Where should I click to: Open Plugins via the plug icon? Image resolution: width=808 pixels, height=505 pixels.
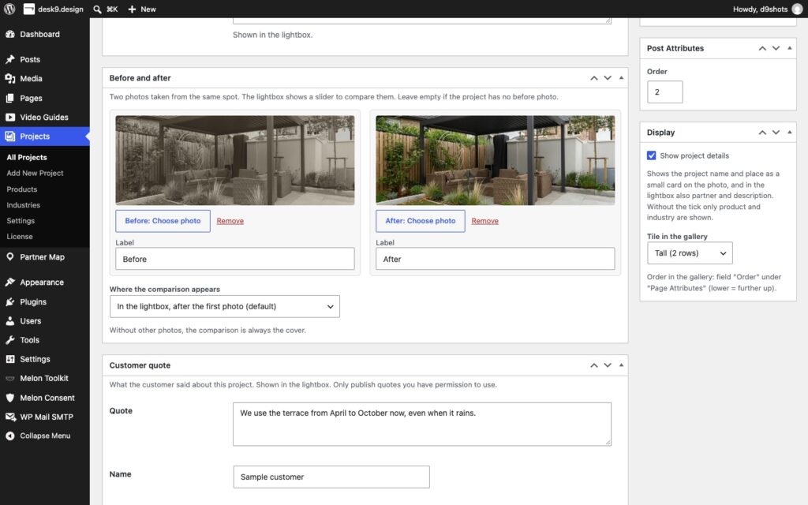[9, 301]
